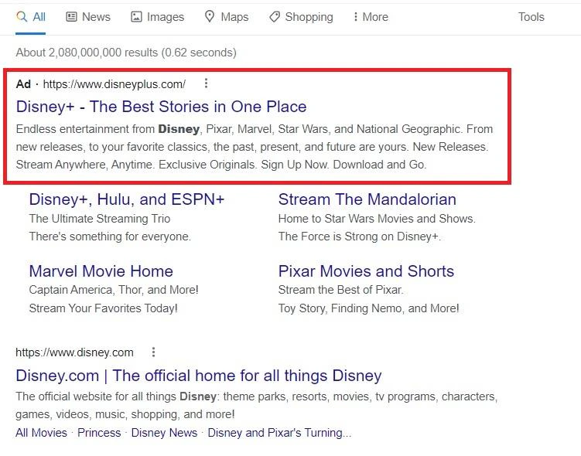581x456 pixels.
Task: Open the All Movies sitelink
Action: tap(42, 433)
